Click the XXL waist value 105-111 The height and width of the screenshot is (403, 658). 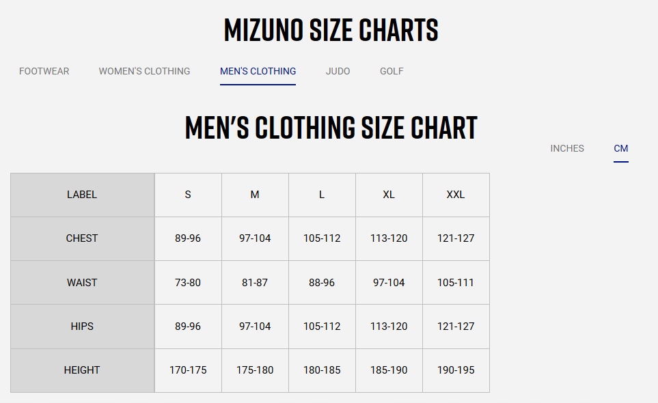[x=456, y=282]
